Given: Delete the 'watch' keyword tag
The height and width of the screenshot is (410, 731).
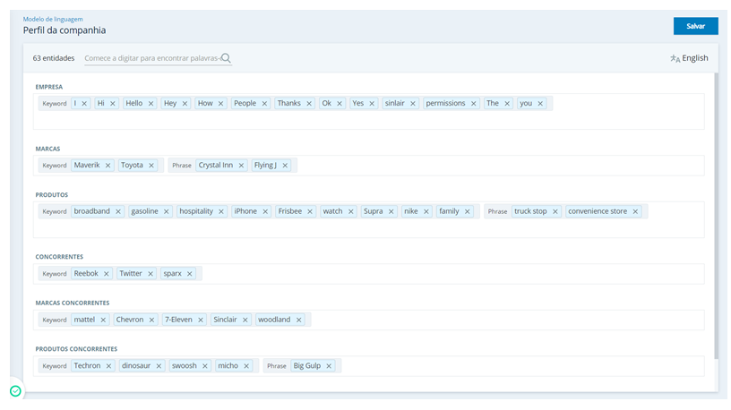Looking at the screenshot, I should click(350, 211).
